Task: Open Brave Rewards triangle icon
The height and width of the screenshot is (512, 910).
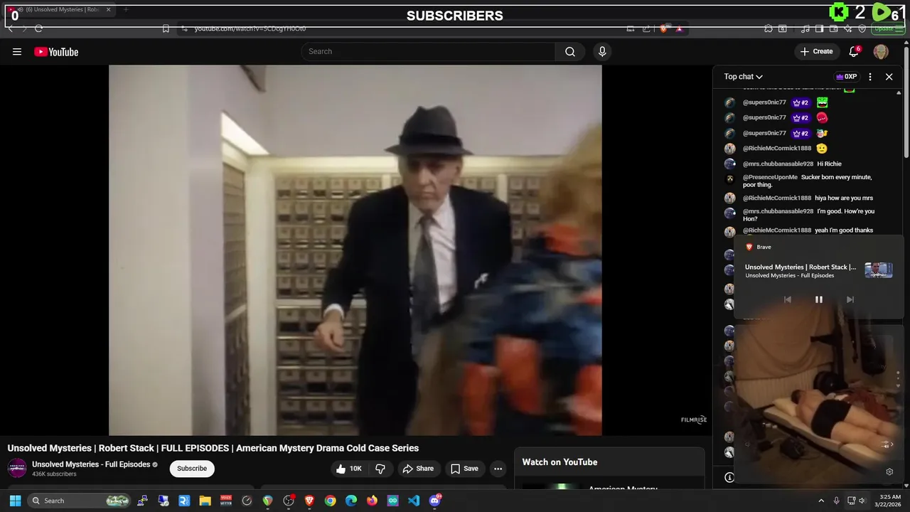Action: [679, 28]
